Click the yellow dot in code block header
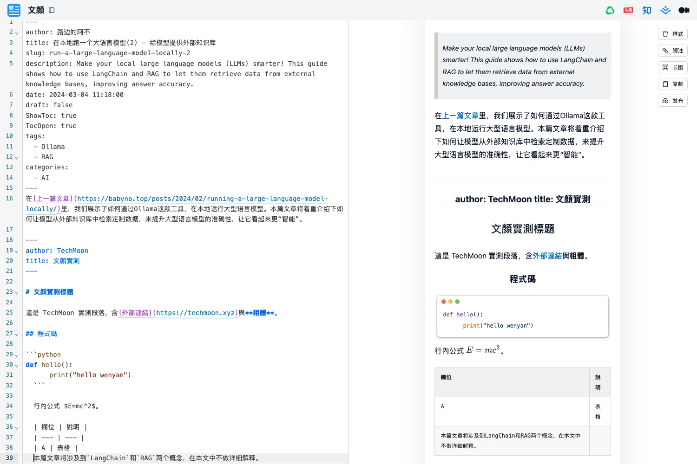The width and height of the screenshot is (697, 464). click(450, 302)
